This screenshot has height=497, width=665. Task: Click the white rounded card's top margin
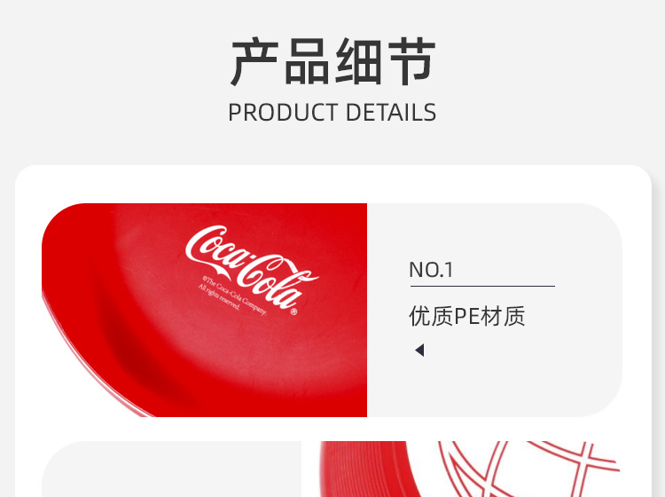[x=332, y=184]
